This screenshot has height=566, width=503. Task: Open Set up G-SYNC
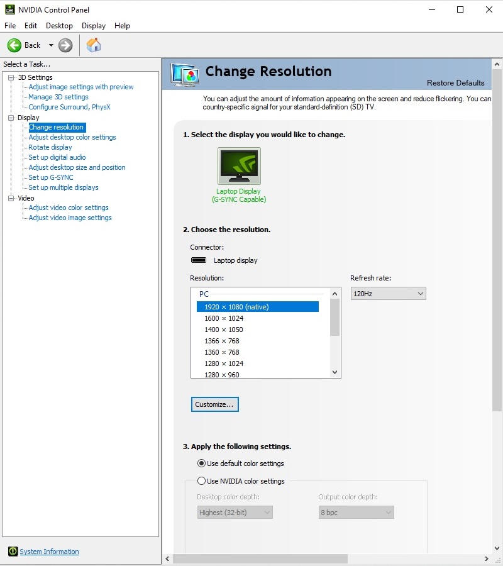click(x=51, y=177)
